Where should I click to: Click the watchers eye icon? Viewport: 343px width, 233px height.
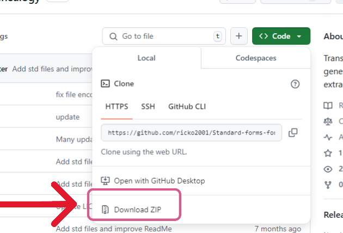coord(328,169)
